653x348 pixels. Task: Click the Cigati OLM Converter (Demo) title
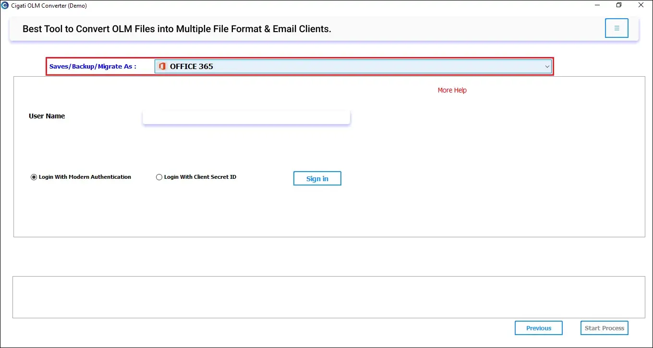pos(49,6)
